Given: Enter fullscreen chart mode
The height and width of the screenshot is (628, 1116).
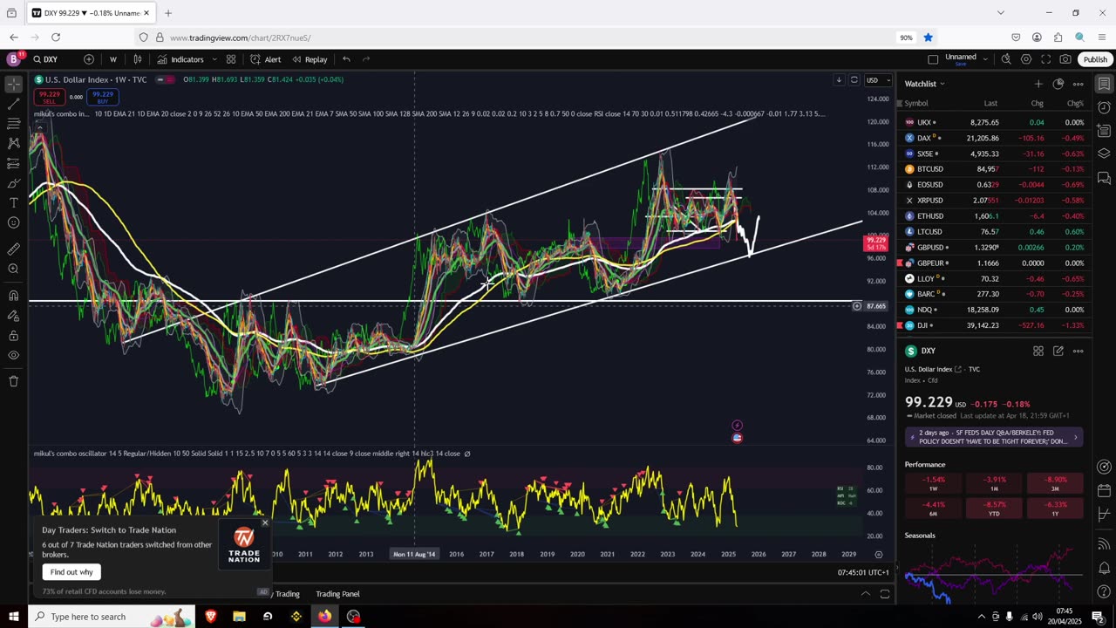Looking at the screenshot, I should (1045, 59).
